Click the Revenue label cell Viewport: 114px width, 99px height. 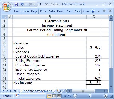tap(50, 43)
